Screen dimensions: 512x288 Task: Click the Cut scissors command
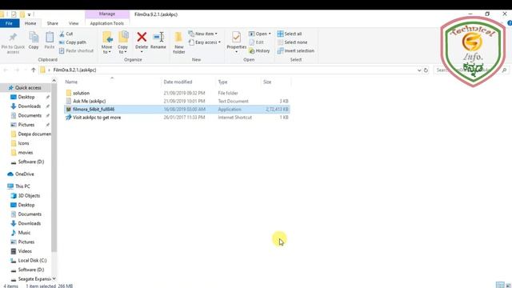point(66,34)
